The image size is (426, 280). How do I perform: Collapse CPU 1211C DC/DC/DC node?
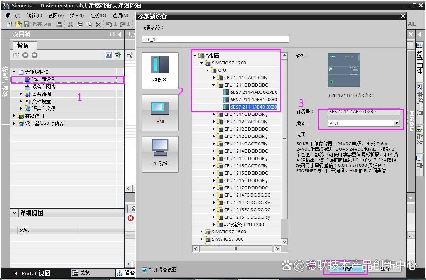coord(214,85)
